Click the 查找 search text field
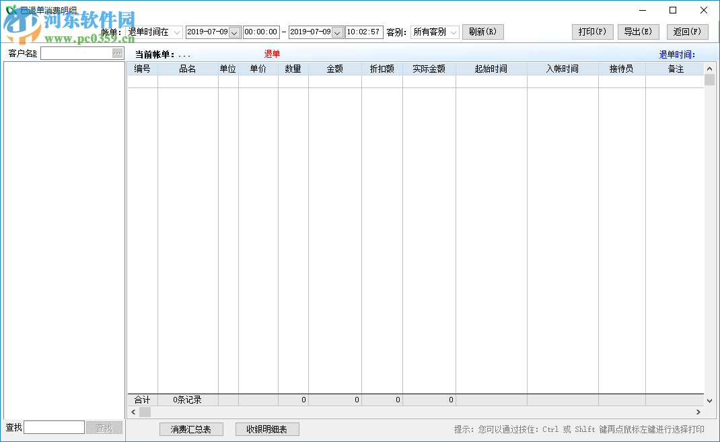Viewport: 720px width, 442px height. click(54, 427)
